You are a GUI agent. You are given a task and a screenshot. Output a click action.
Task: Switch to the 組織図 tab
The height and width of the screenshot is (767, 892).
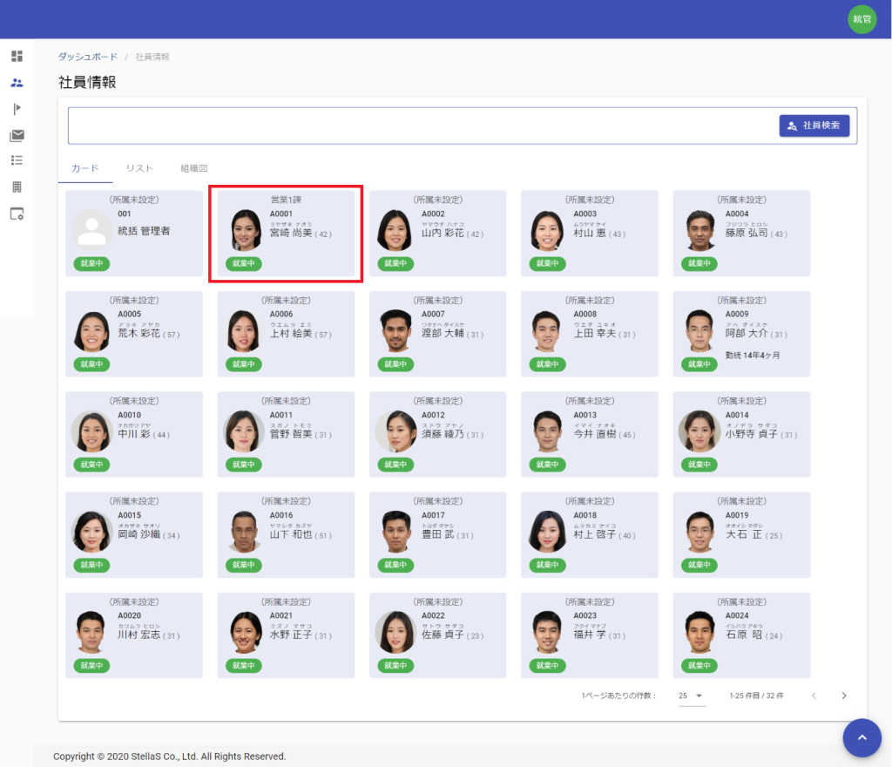click(193, 168)
